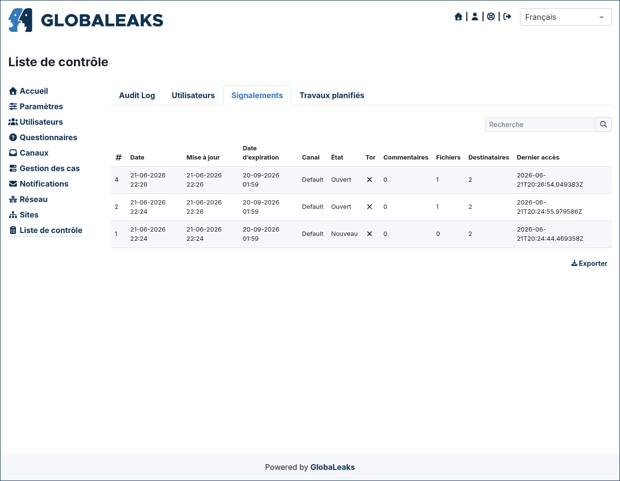Image resolution: width=620 pixels, height=481 pixels.
Task: Focus the Recherche search field
Action: pos(540,124)
